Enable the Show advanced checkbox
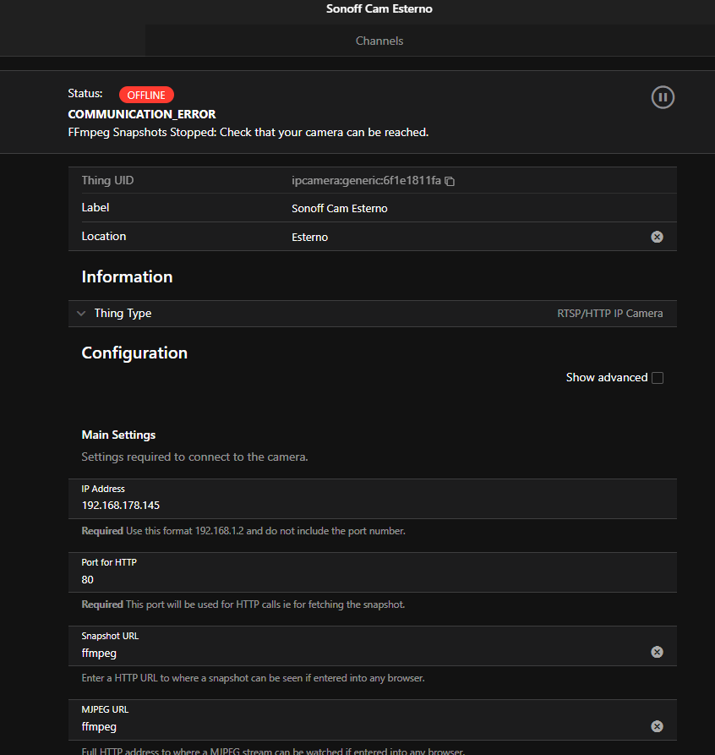Viewport: 715px width, 755px height. [658, 378]
